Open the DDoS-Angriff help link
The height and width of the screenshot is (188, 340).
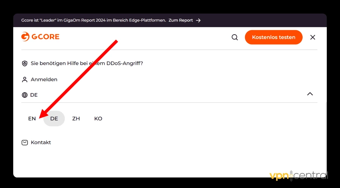(87, 64)
